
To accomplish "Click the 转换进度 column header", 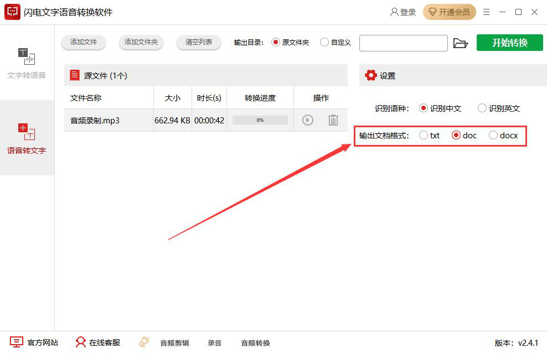I will pos(260,98).
